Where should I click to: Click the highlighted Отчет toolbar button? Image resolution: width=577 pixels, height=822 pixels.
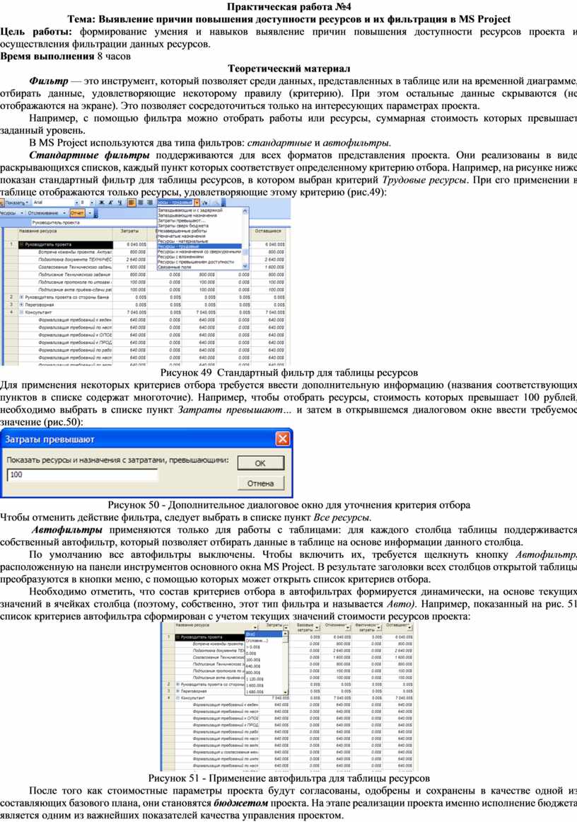click(x=77, y=213)
